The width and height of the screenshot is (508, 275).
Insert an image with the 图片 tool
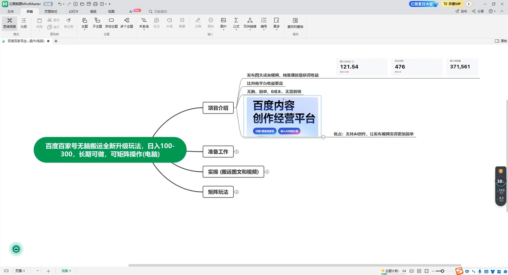point(223,24)
